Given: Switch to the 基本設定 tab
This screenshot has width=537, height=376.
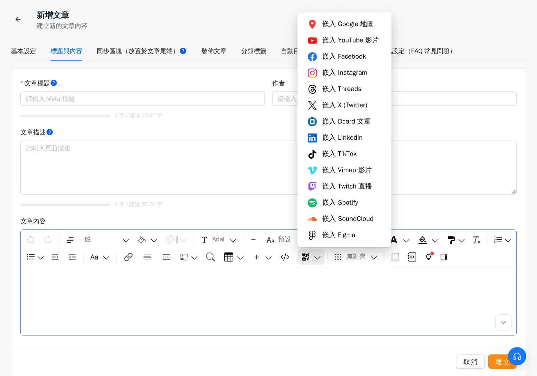Looking at the screenshot, I should click(x=23, y=51).
